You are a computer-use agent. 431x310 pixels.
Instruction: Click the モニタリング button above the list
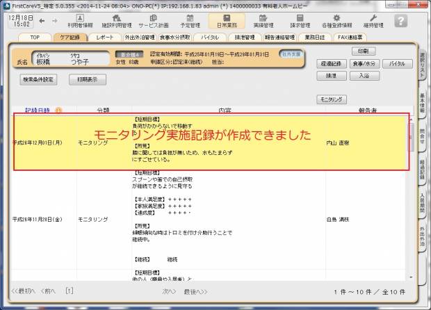[x=332, y=99]
